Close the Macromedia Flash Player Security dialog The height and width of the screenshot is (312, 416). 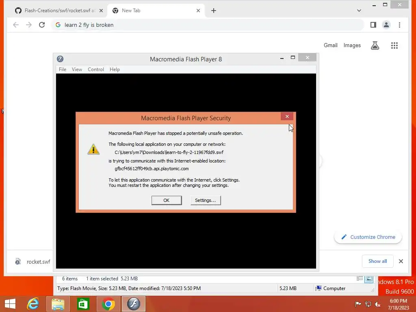(287, 117)
